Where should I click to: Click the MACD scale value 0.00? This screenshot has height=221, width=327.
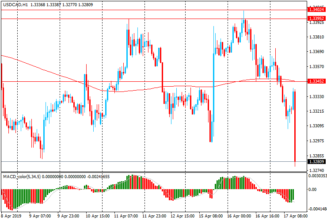click(x=312, y=189)
